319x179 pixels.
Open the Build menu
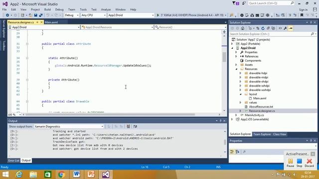47,9
